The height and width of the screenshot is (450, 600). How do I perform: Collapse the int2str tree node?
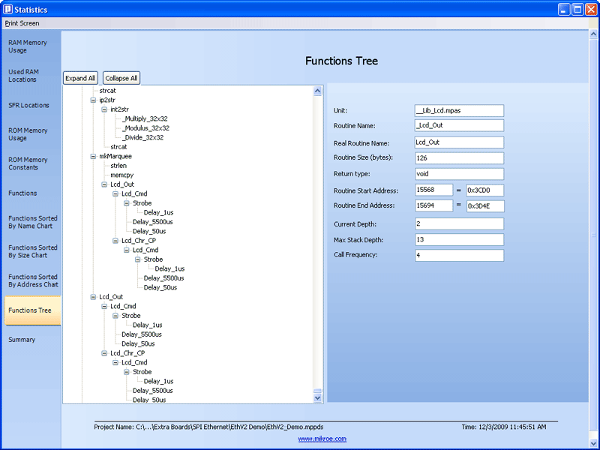pyautogui.click(x=104, y=109)
